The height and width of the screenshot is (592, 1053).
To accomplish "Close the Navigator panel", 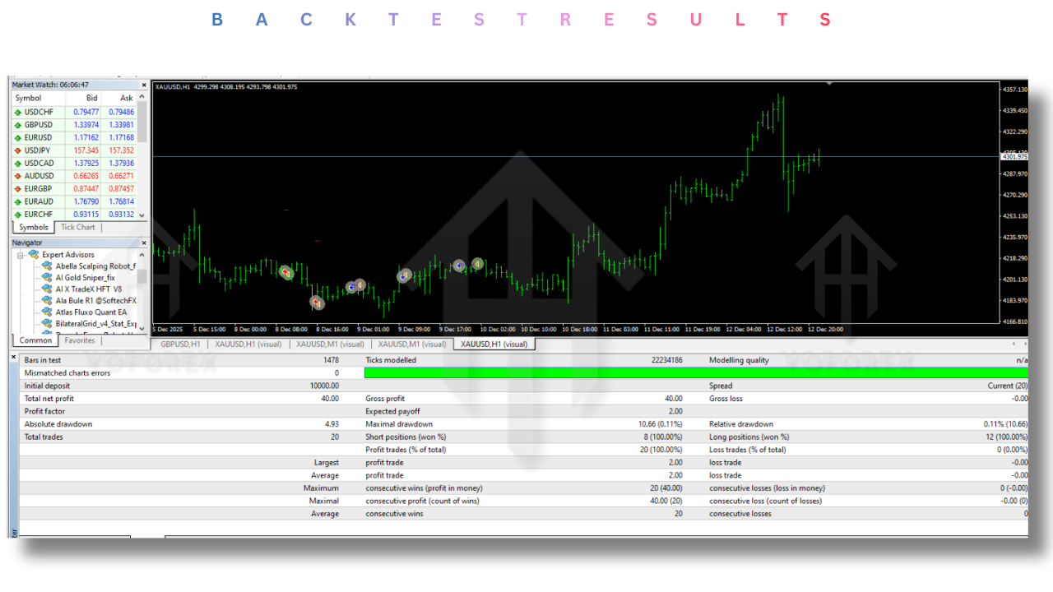I will pos(143,243).
